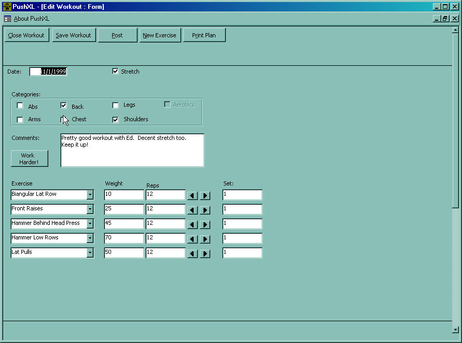Decrease reps for Hammer Low Rows
This screenshot has height=343, width=462.
tap(193, 239)
